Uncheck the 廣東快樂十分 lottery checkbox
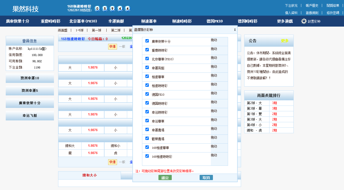This screenshot has width=344, height=190. tap(147, 41)
